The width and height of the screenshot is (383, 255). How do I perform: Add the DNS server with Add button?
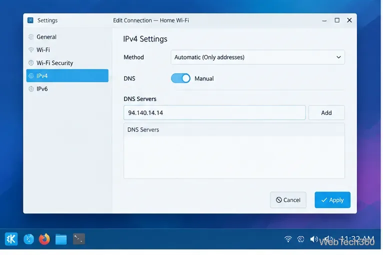(326, 112)
